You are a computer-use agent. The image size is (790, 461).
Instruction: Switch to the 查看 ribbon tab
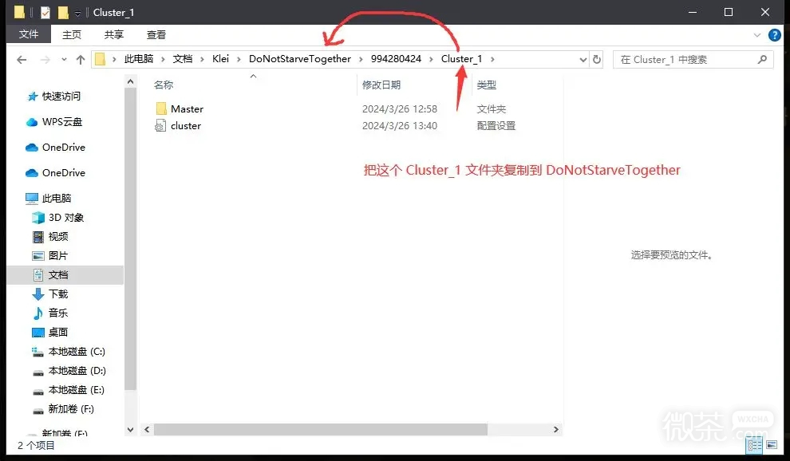point(156,35)
